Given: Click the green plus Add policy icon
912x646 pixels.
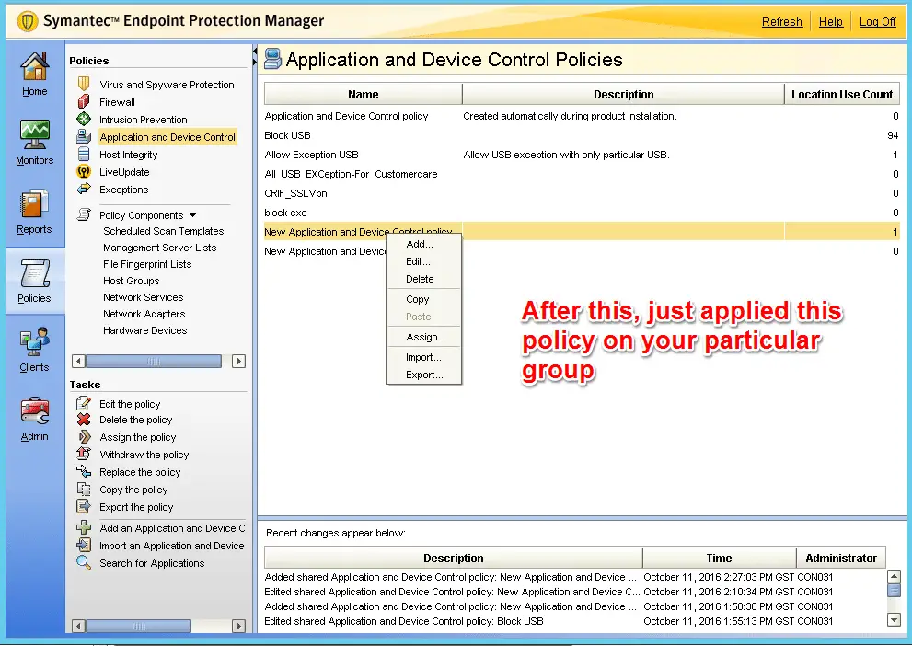Looking at the screenshot, I should pyautogui.click(x=84, y=527).
